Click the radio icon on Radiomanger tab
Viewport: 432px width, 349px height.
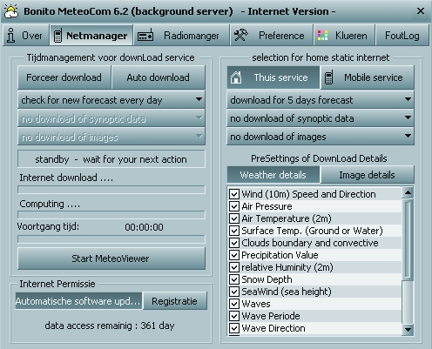(x=145, y=36)
